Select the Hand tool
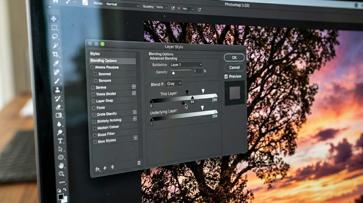 coord(61,165)
